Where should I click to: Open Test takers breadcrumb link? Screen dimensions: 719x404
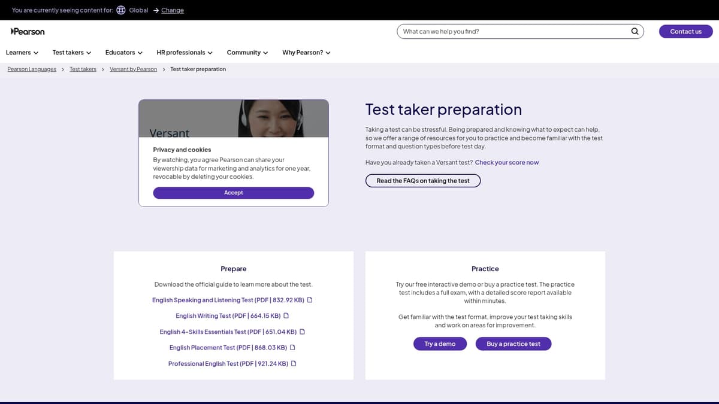83,69
